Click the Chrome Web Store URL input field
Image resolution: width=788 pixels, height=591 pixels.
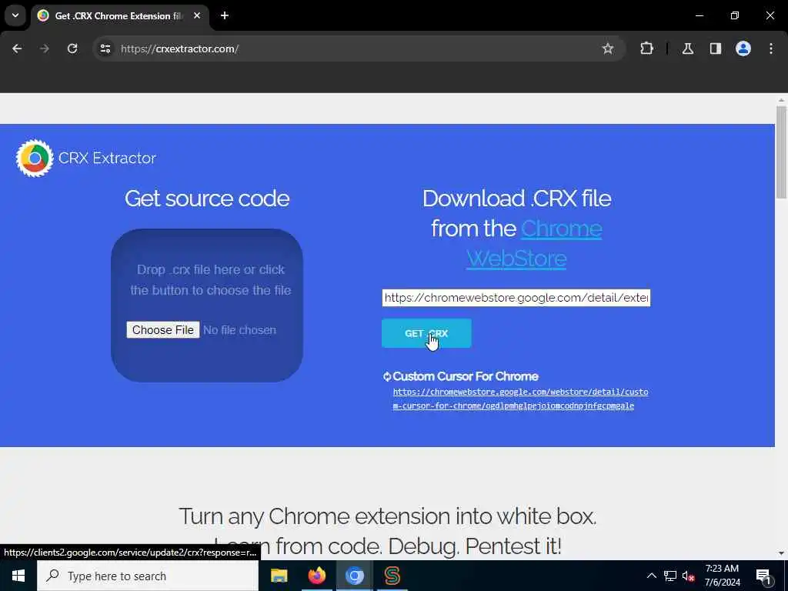(x=516, y=298)
